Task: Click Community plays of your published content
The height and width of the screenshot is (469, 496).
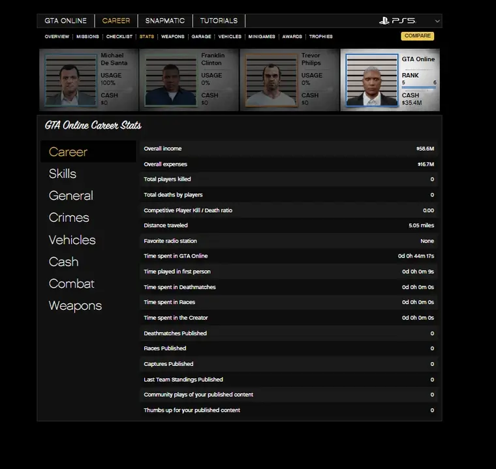Action: click(289, 395)
